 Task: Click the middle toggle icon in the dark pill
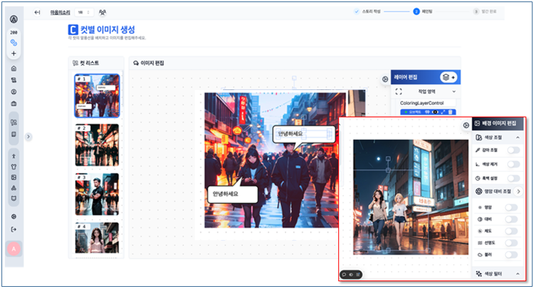[351, 275]
